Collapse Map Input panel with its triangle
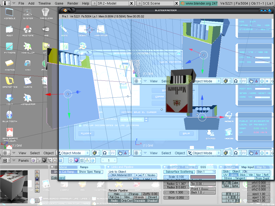Image resolution: width=275 pixels, height=206 pixels. pos(221,167)
